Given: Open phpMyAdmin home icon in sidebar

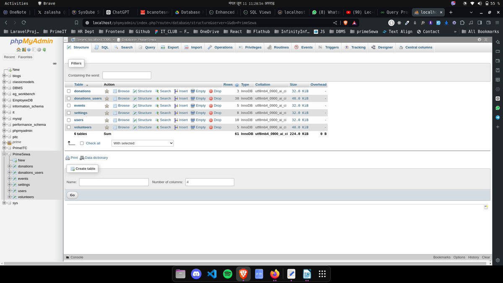Looking at the screenshot, I should 18,49.
